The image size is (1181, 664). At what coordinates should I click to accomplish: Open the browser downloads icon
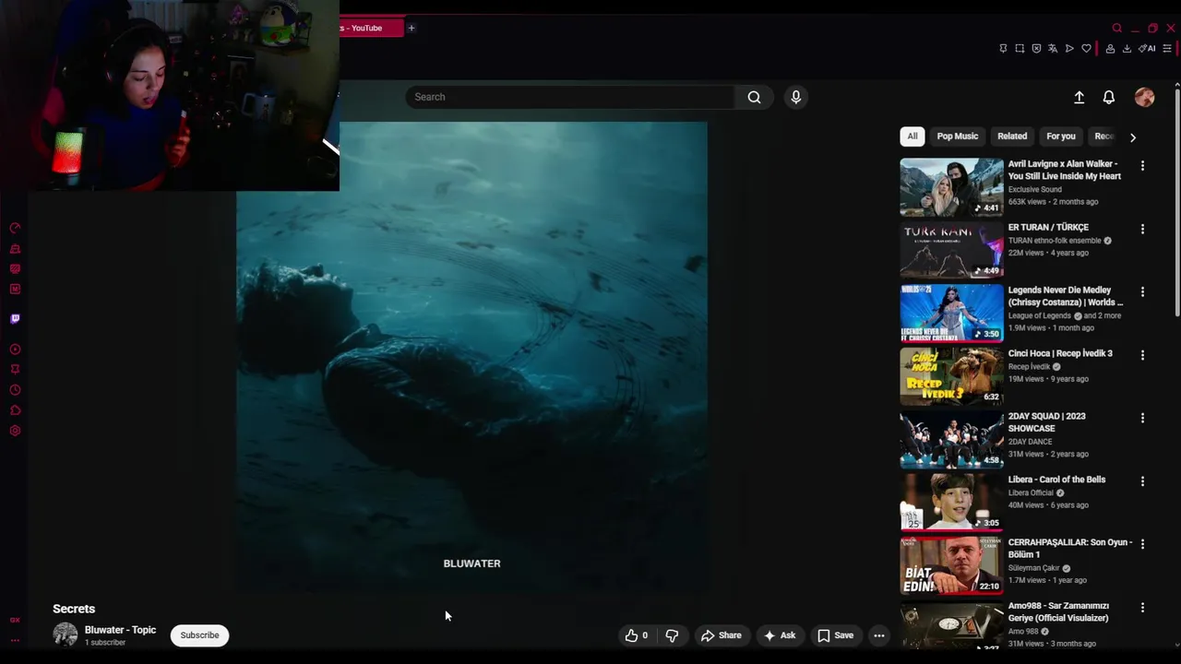1127,49
